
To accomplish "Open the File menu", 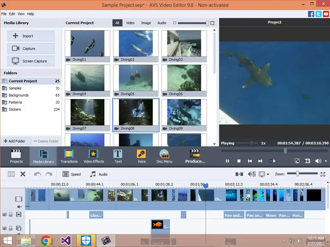I will 4,14.
